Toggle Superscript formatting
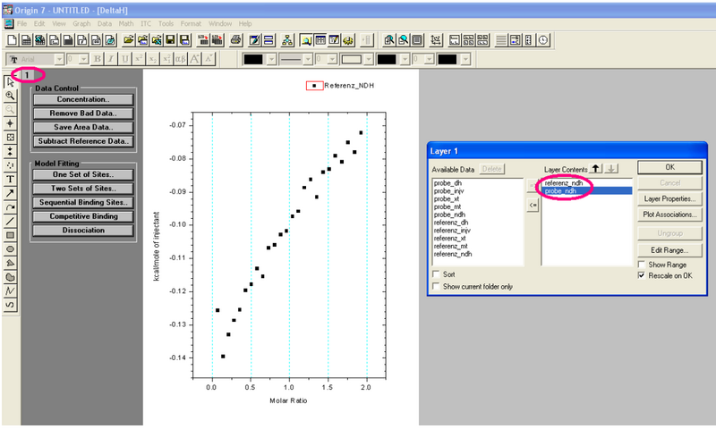The height and width of the screenshot is (429, 716). click(x=139, y=59)
